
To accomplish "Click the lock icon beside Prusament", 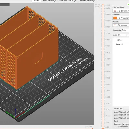I will click(119, 18).
